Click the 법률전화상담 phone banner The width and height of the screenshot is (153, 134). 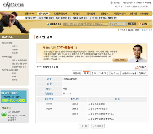point(14,97)
